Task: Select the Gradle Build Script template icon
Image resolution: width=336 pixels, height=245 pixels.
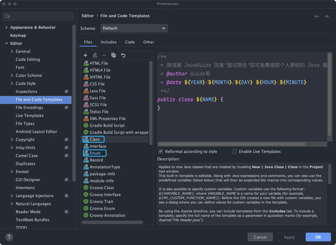Action: click(86, 126)
